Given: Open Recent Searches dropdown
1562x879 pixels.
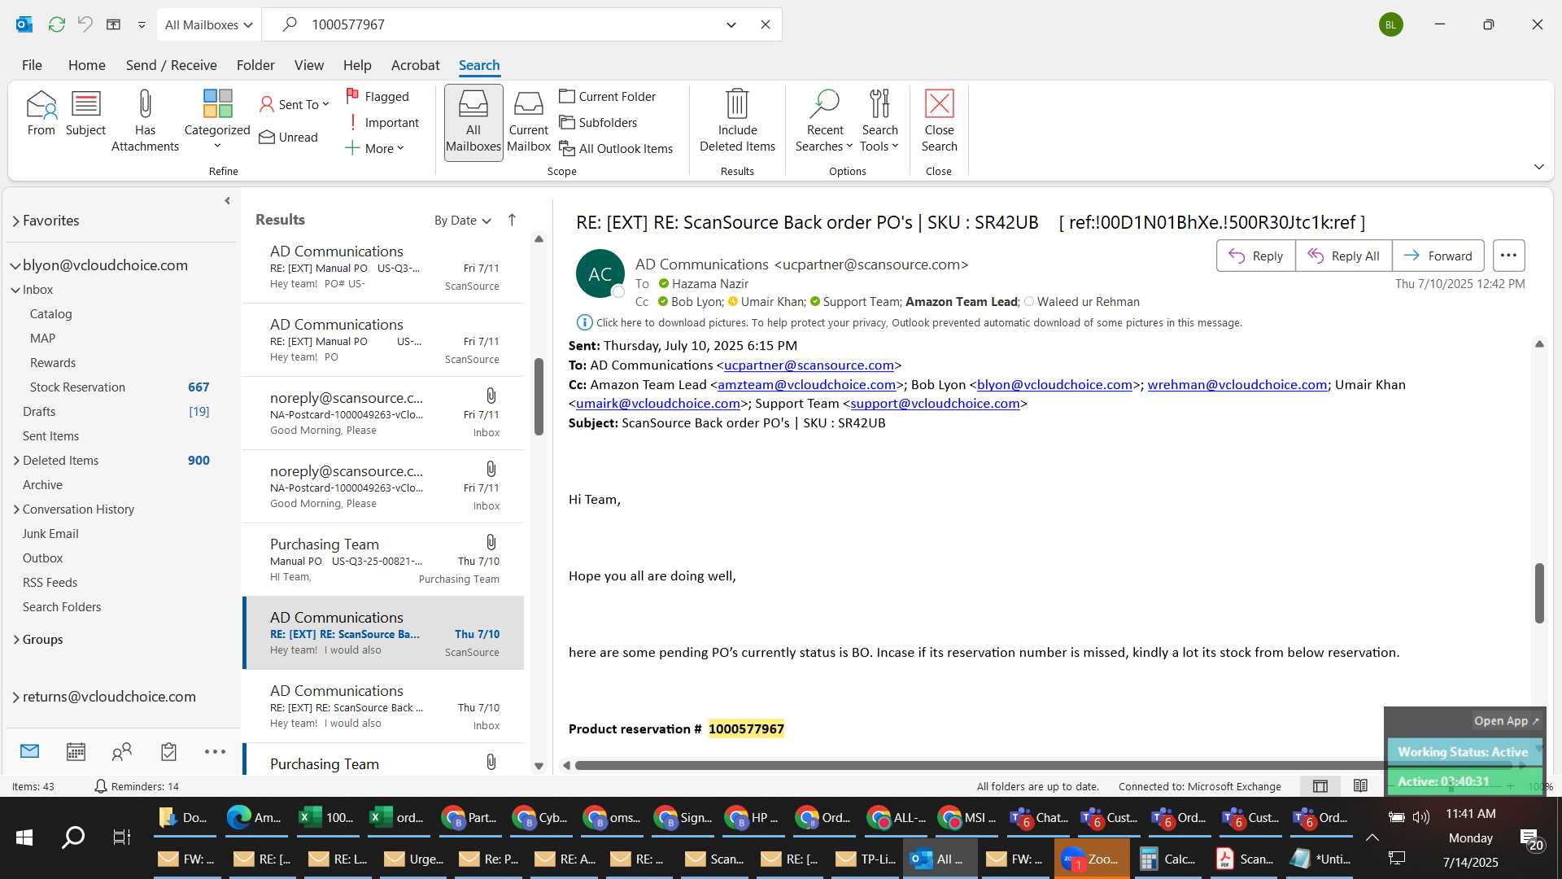Looking at the screenshot, I should (x=824, y=120).
